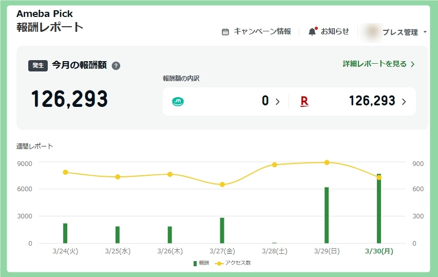The width and height of the screenshot is (438, 277).
Task: Click the green Ameba Pick reward icon
Action: (178, 101)
